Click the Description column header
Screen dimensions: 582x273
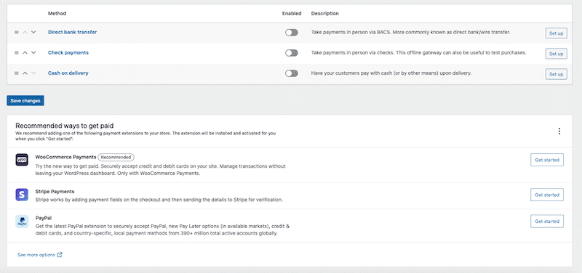click(324, 13)
